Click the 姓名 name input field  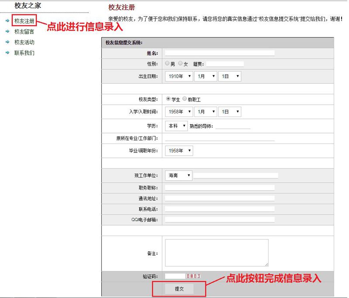pos(219,53)
